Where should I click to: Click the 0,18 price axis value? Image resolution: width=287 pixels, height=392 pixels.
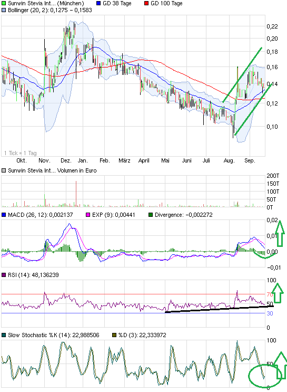[272, 52]
